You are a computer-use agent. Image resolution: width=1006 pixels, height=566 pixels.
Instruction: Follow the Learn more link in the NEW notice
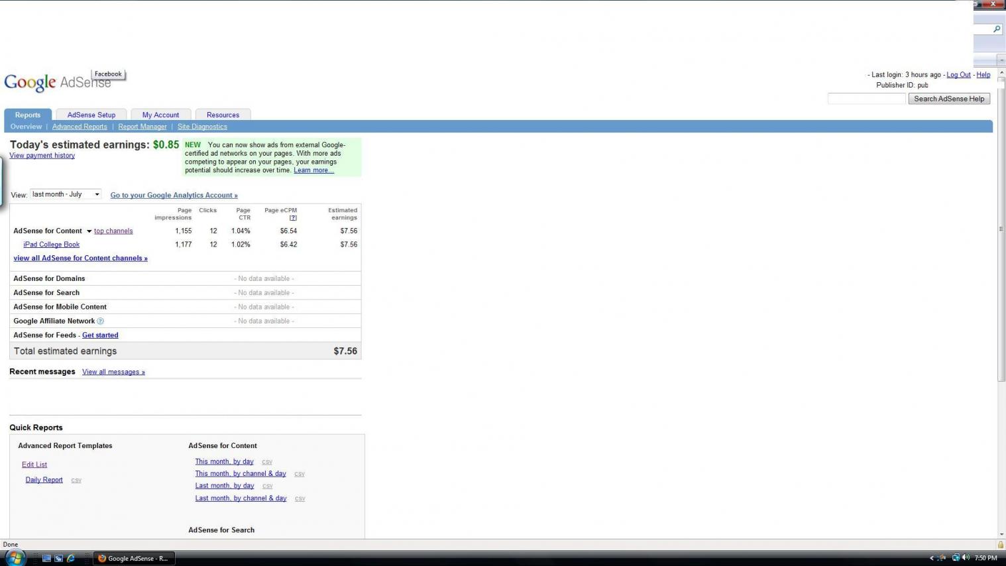[x=313, y=170]
